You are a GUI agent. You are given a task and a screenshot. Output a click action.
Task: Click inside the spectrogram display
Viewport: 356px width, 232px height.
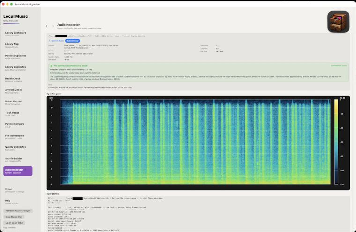click(x=195, y=142)
